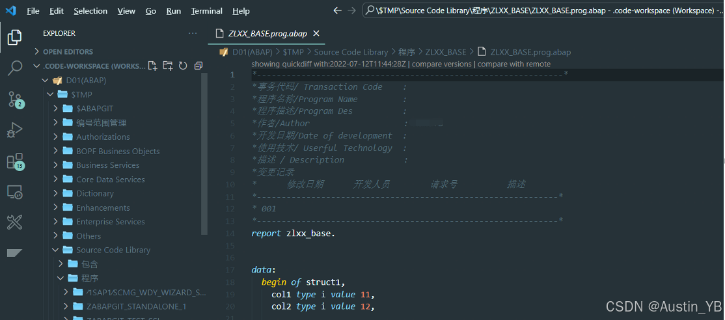Click the compare versions link
This screenshot has height=320, width=725.
(443, 64)
